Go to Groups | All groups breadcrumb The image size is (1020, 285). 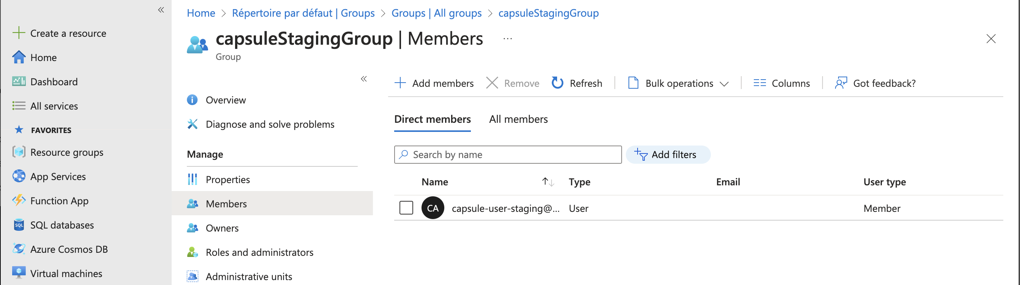(436, 13)
